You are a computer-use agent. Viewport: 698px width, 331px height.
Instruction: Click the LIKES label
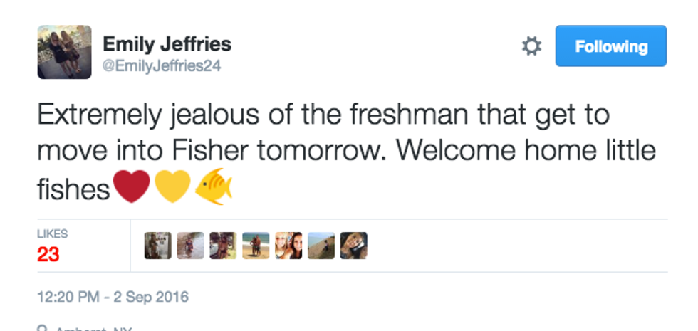click(x=51, y=233)
